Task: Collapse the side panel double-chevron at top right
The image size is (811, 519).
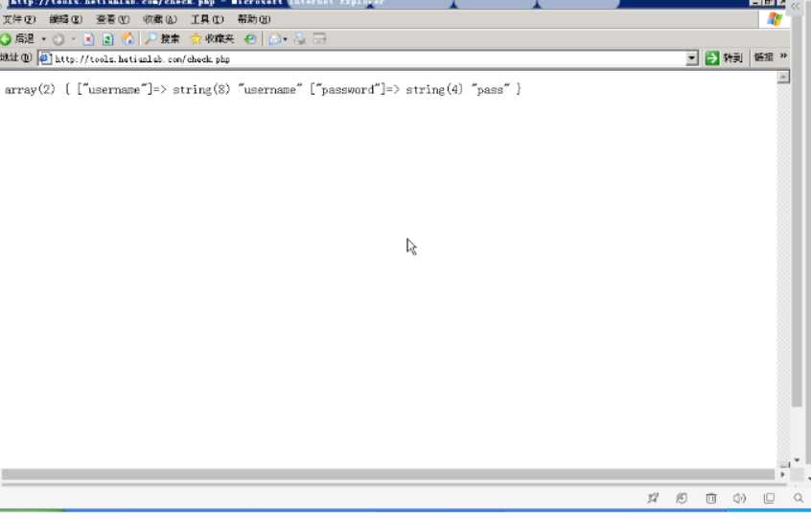Action: point(796,6)
